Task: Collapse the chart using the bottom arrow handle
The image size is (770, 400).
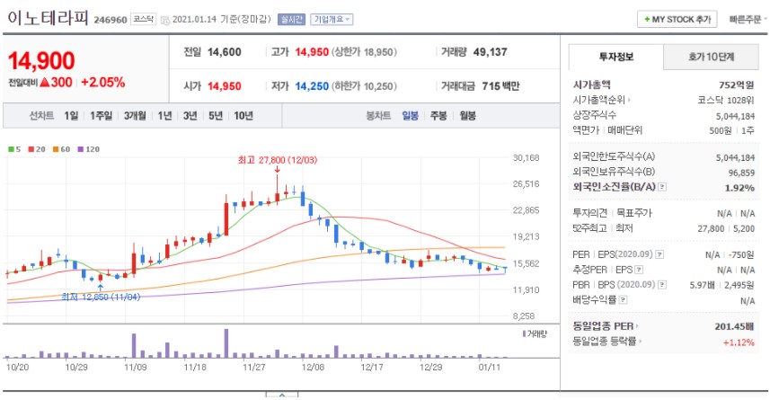Action: (282, 395)
